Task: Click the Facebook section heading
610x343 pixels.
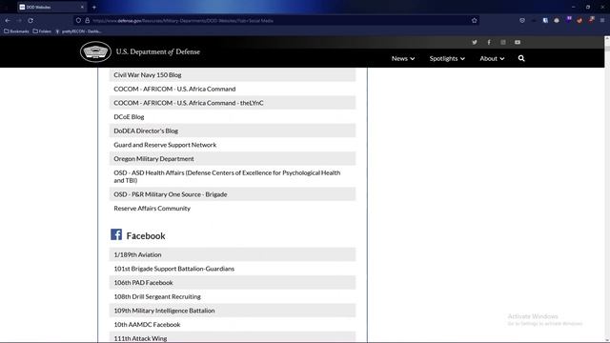Action: (x=146, y=235)
